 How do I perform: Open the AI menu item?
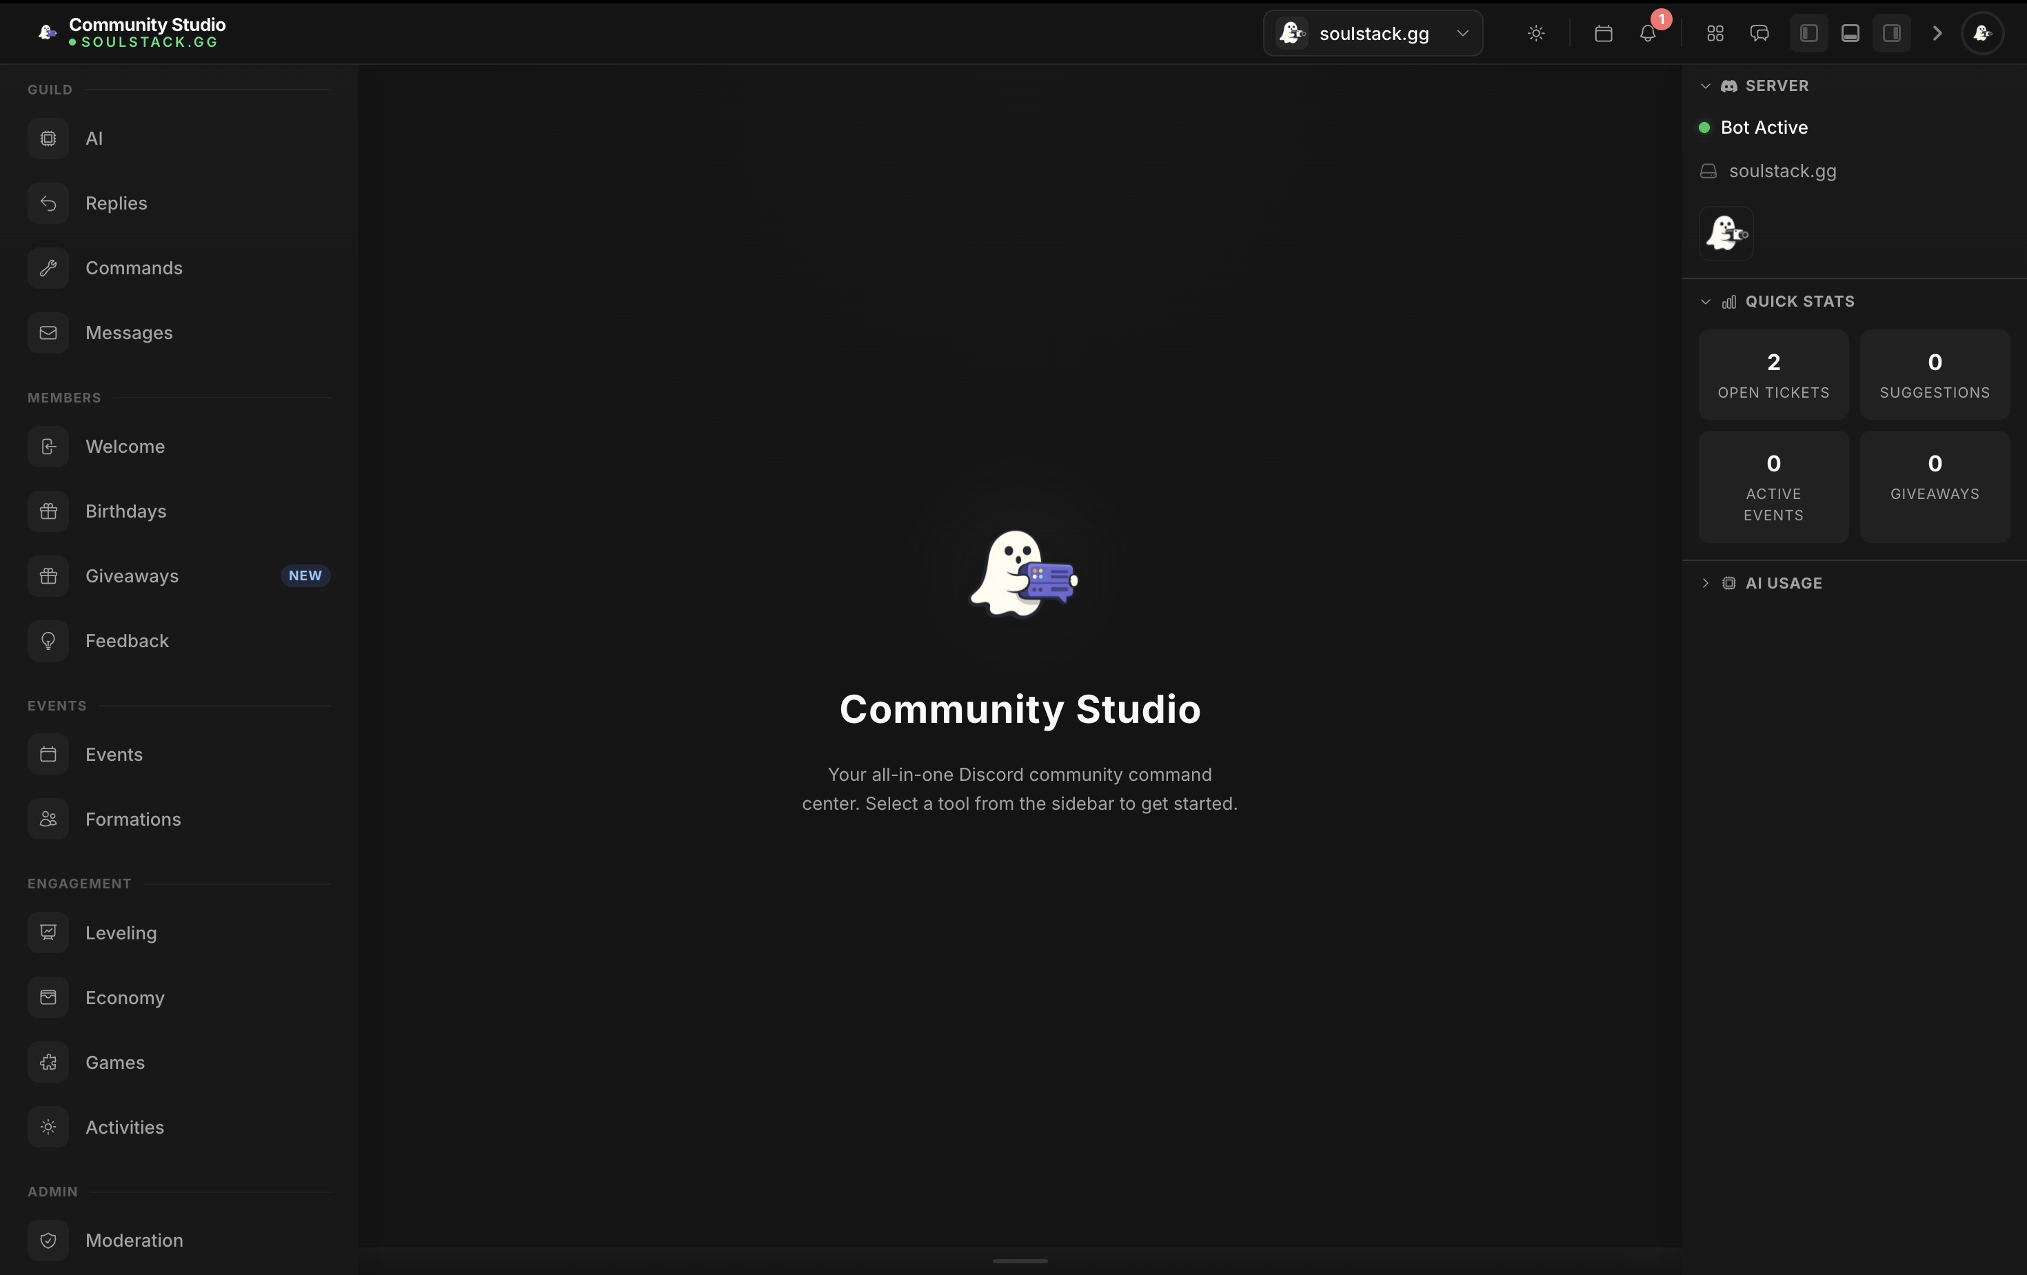click(179, 138)
